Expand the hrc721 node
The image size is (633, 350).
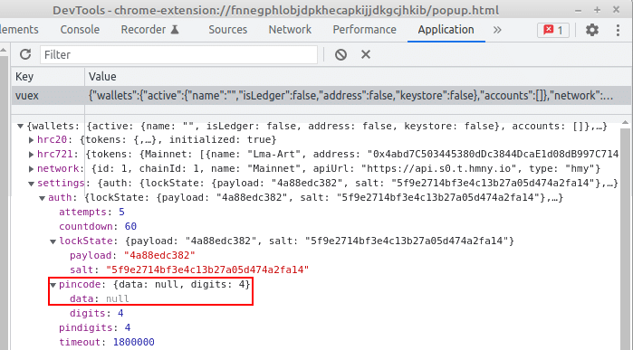point(31,155)
